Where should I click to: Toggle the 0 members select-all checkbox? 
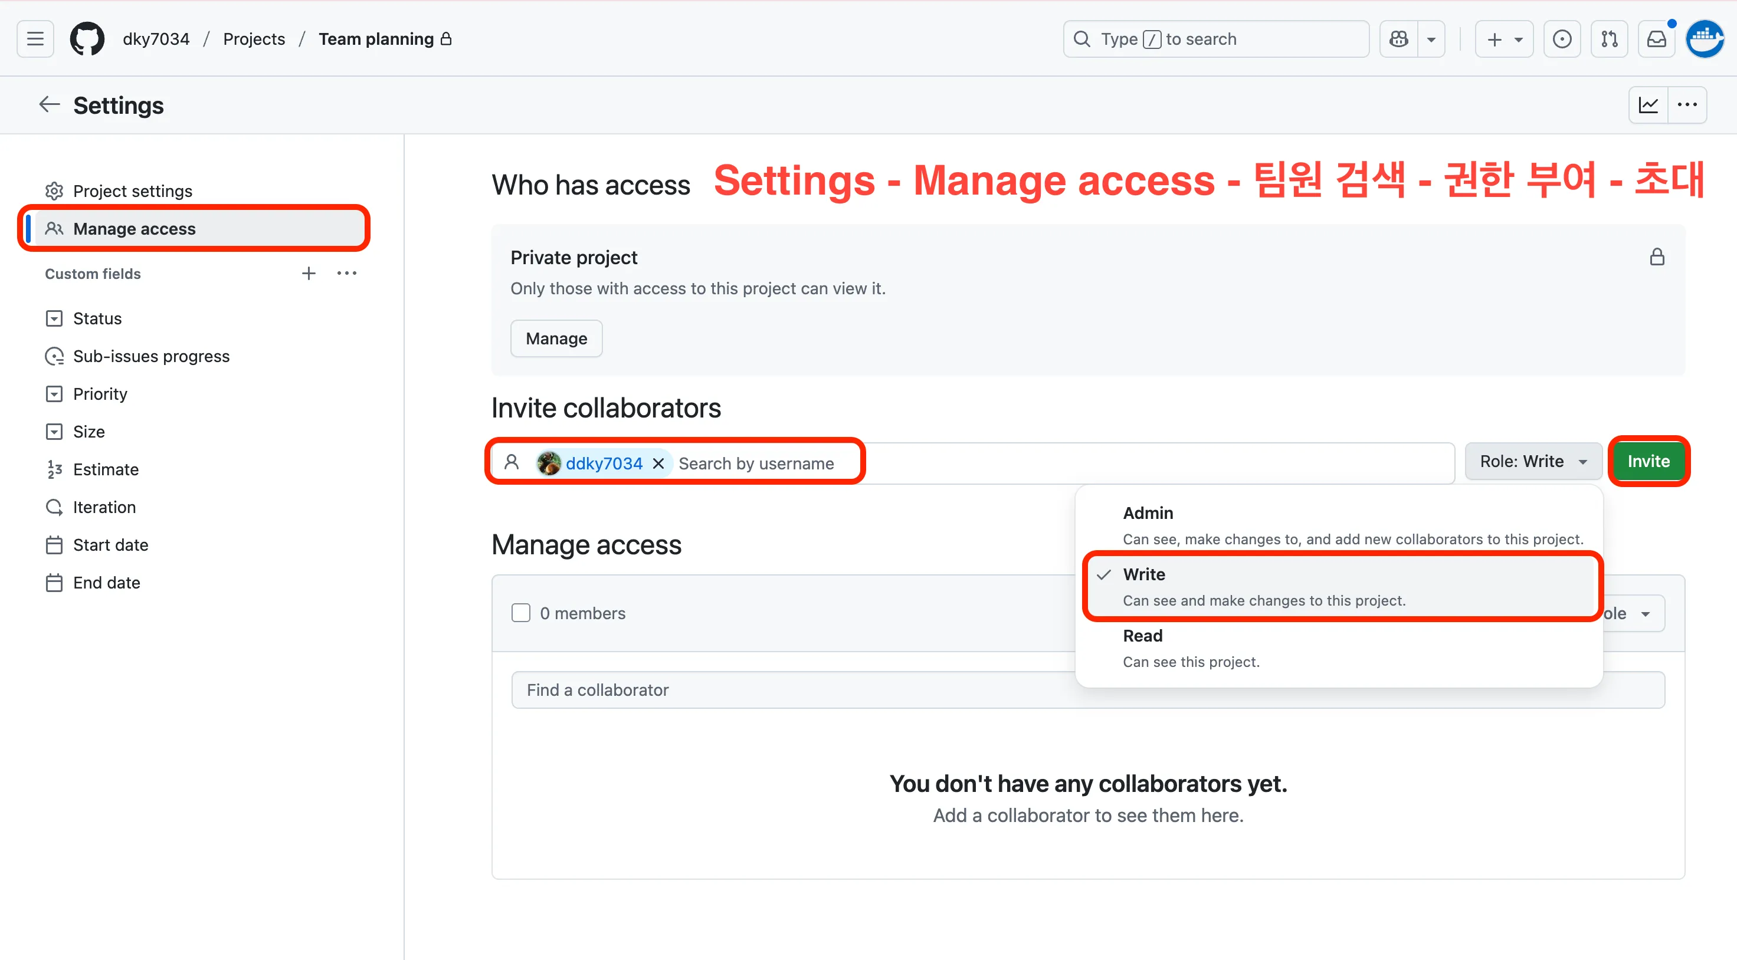point(520,613)
